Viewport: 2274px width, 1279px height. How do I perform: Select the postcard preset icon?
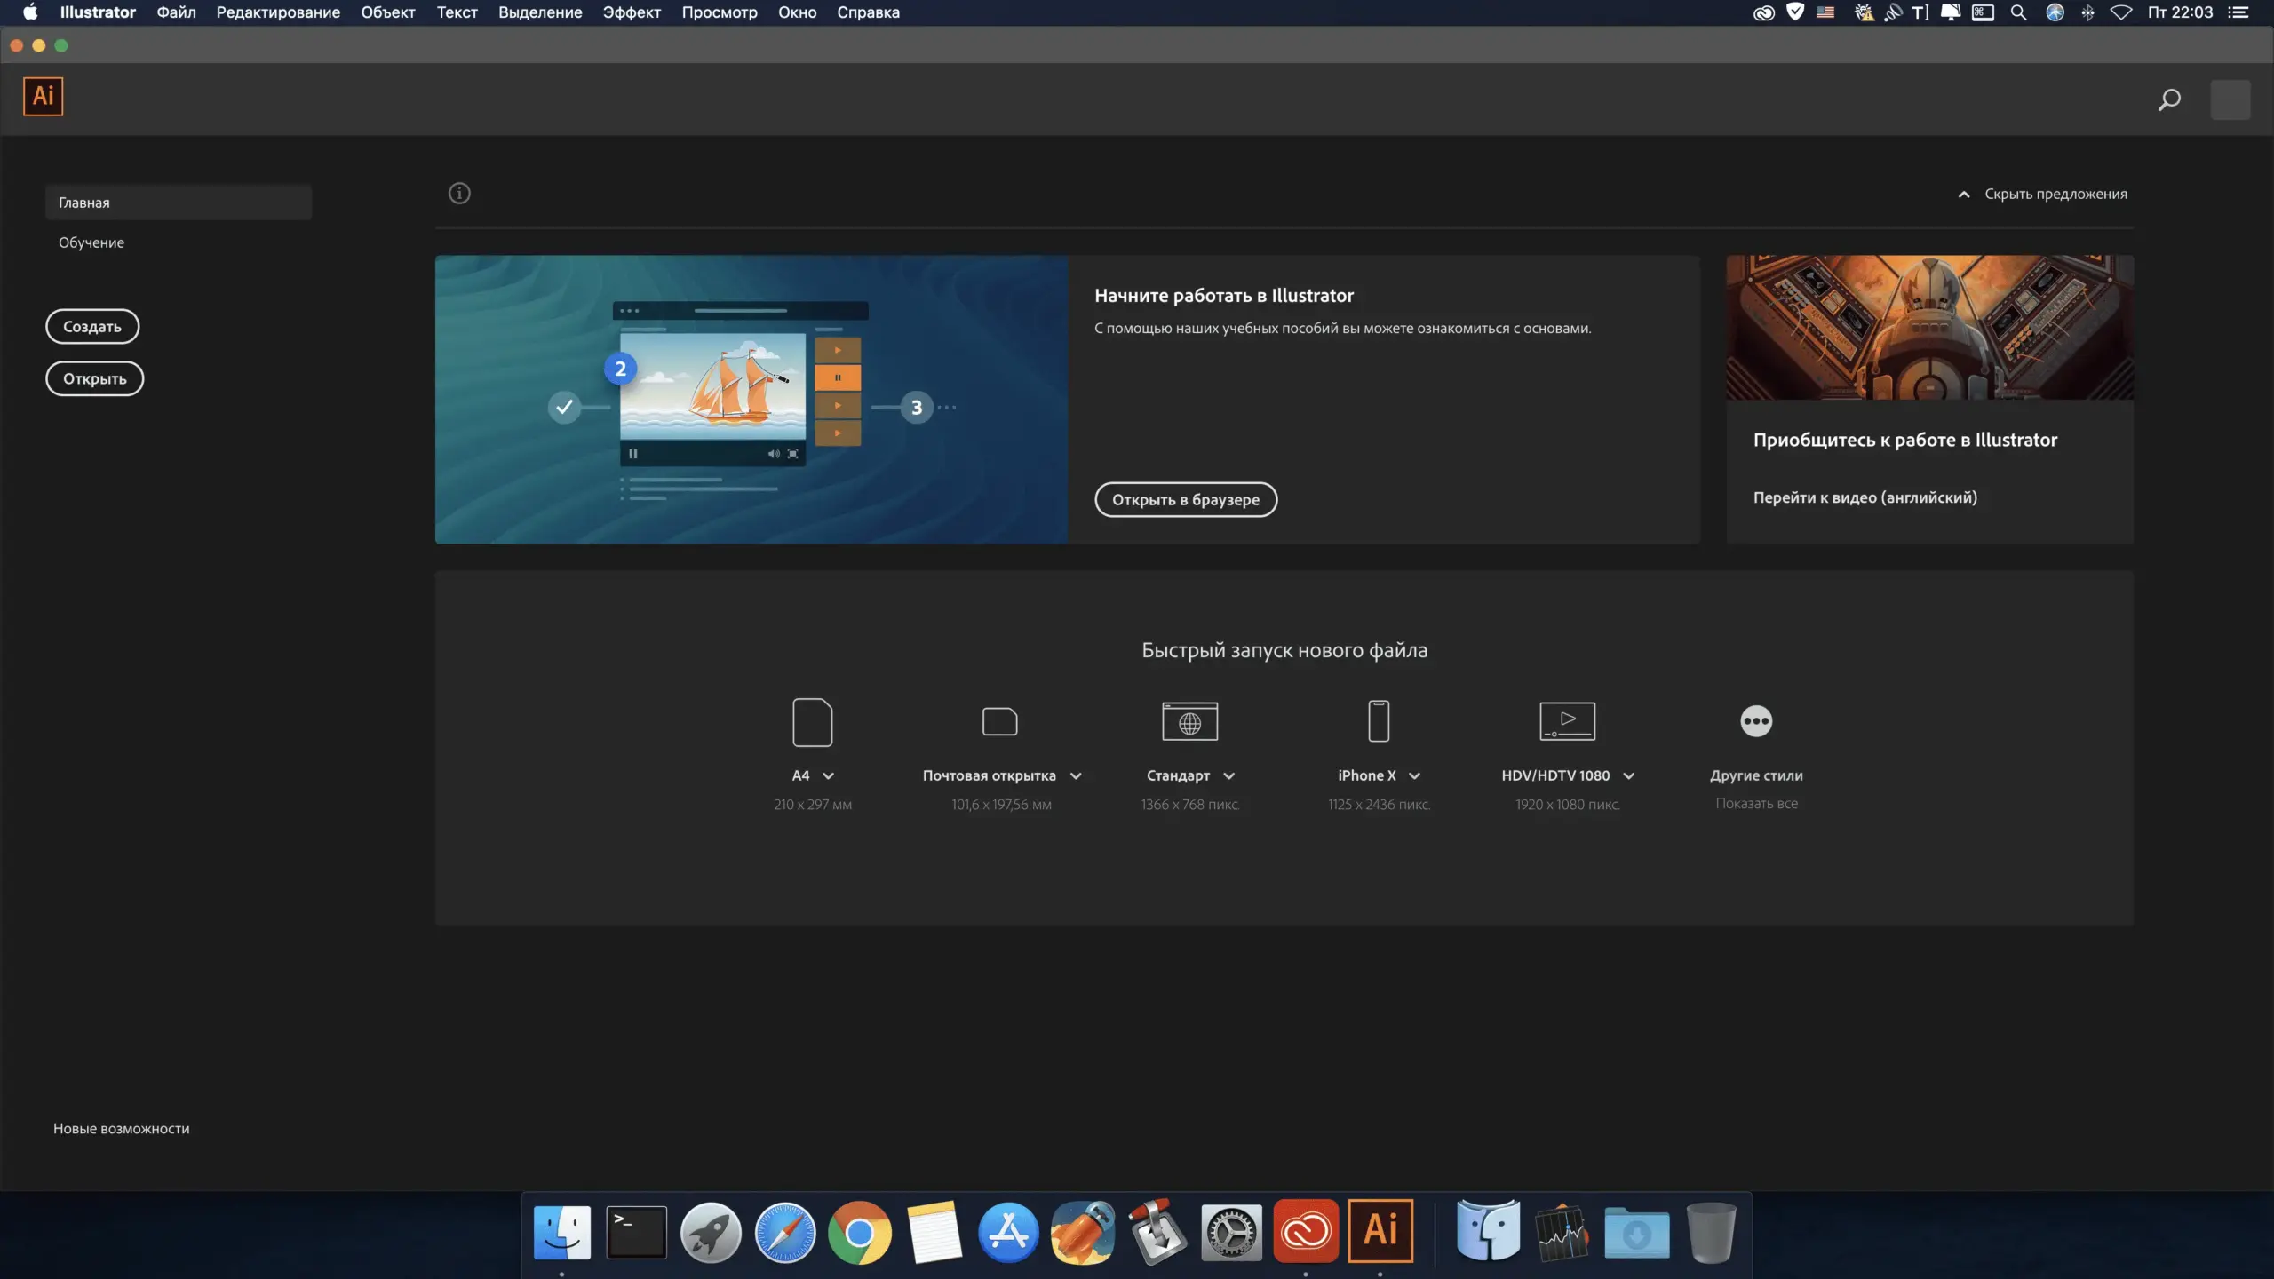pyautogui.click(x=1000, y=721)
